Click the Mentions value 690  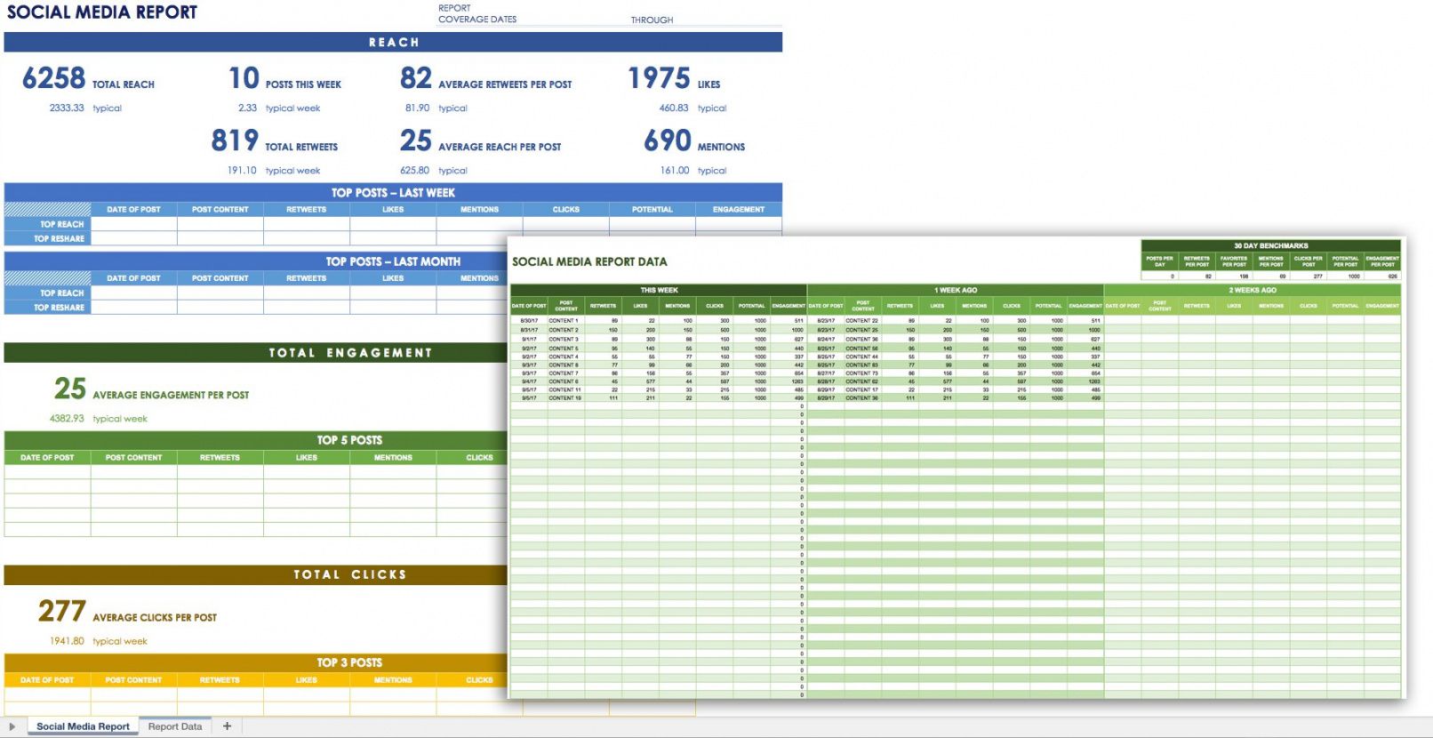click(668, 141)
